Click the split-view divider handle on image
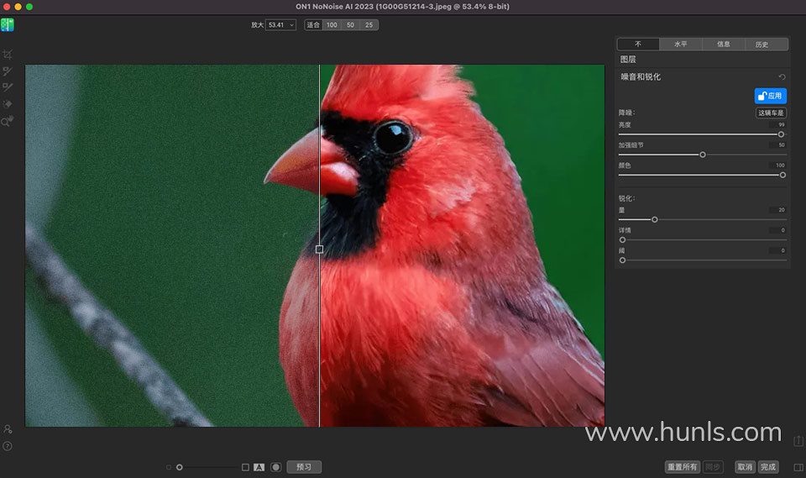 319,249
